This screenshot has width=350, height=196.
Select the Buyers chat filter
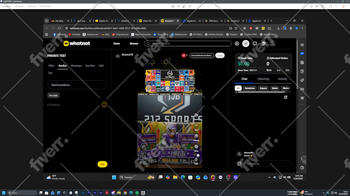pos(263,88)
